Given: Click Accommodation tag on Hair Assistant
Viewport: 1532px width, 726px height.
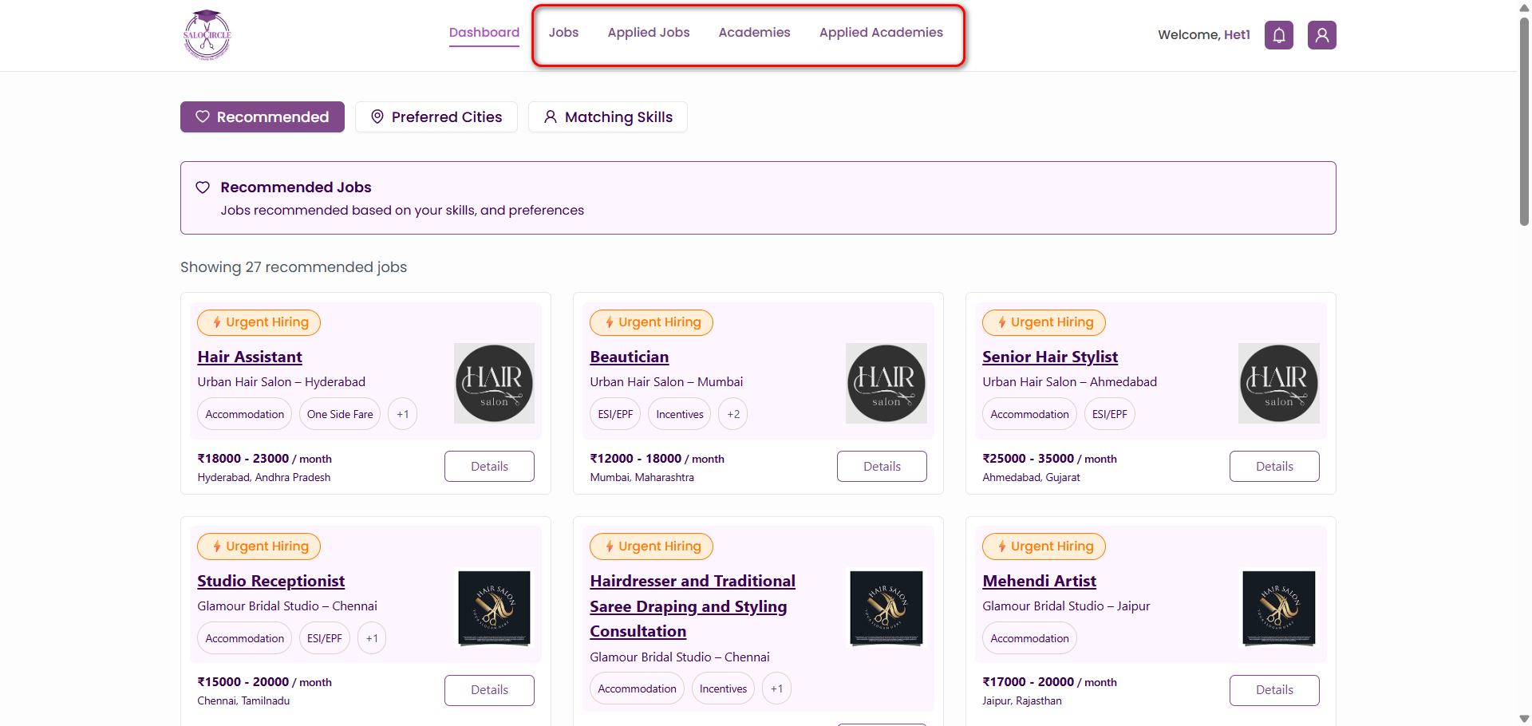Looking at the screenshot, I should coord(244,414).
